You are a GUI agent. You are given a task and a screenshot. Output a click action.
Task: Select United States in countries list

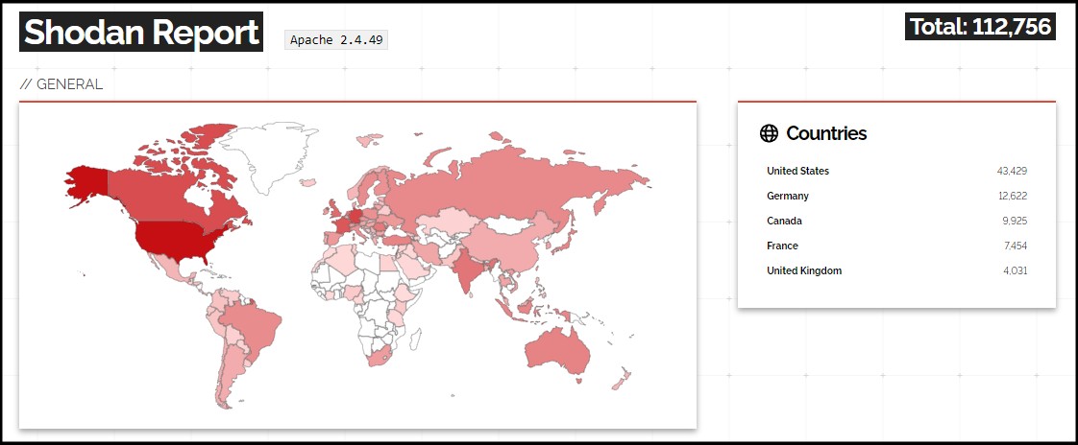coord(797,171)
